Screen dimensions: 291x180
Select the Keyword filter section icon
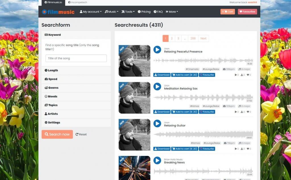46,35
